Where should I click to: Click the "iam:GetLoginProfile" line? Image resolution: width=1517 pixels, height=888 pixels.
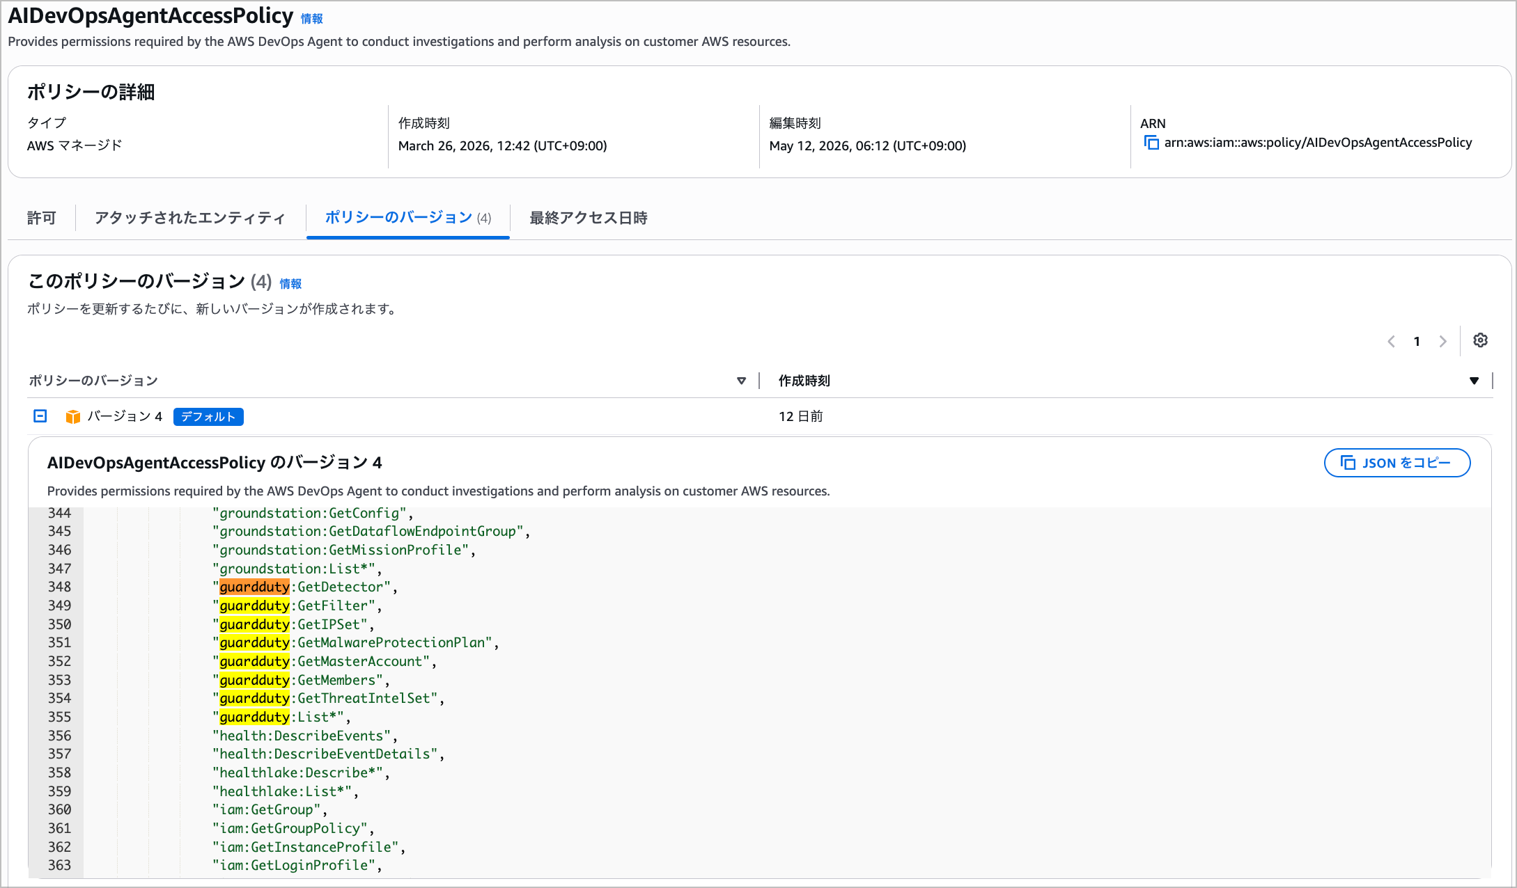click(297, 865)
